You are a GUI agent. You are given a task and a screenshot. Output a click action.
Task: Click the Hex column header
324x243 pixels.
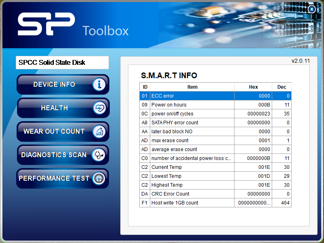point(253,87)
